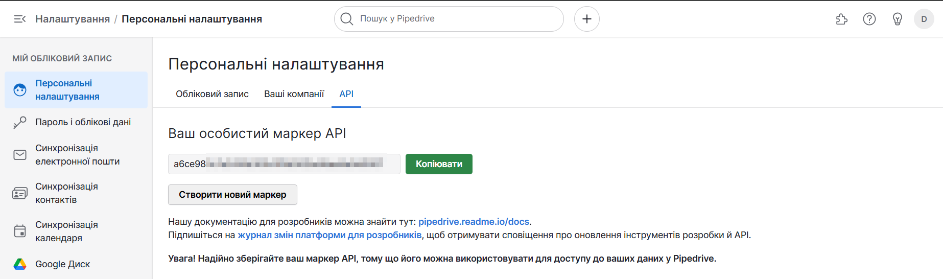
Task: Open the help question mark icon
Action: (869, 19)
